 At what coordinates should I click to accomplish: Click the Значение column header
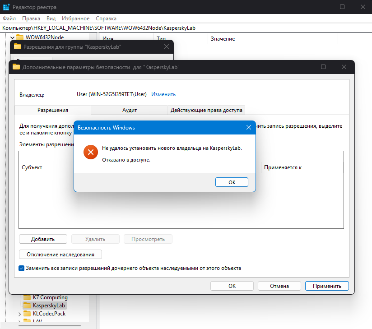click(x=273, y=39)
